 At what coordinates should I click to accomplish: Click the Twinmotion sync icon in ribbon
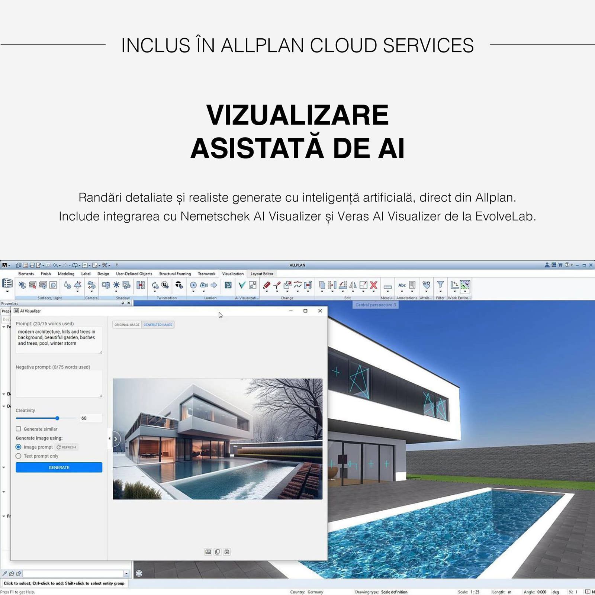coord(155,285)
